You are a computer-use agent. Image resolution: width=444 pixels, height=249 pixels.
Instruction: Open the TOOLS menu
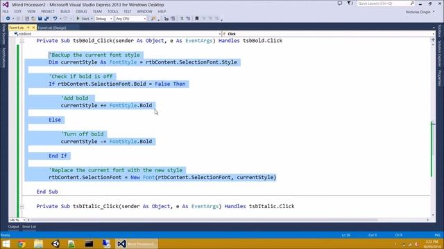(x=112, y=12)
